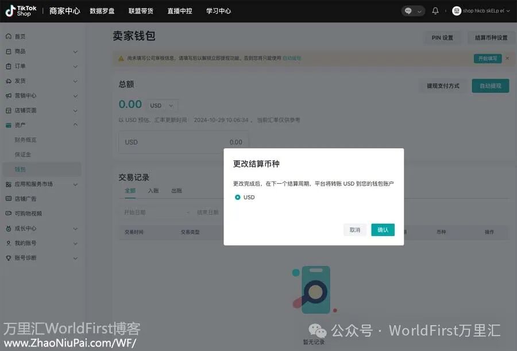This screenshot has width=517, height=351.
Task: Select the 可购物视频 shoppable video icon
Action: click(x=9, y=213)
